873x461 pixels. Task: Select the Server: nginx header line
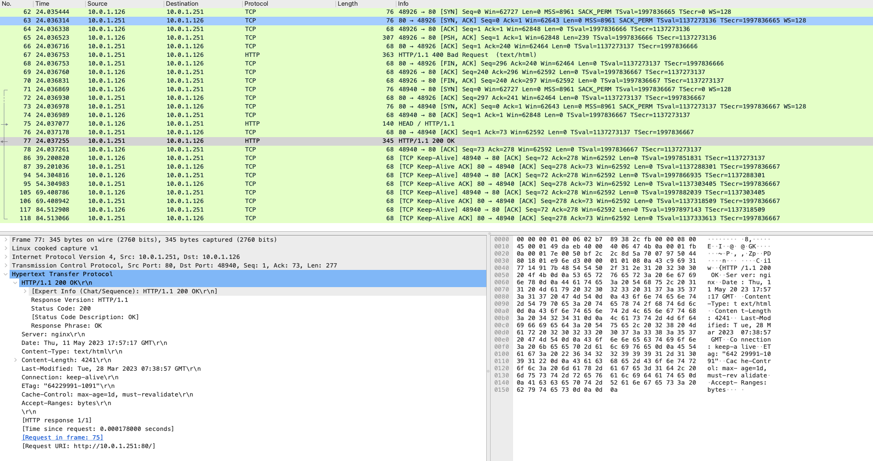(53, 334)
